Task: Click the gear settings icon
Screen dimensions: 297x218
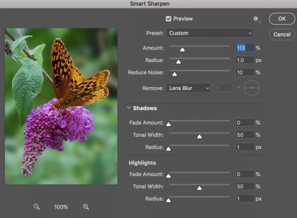Action: 256,19
